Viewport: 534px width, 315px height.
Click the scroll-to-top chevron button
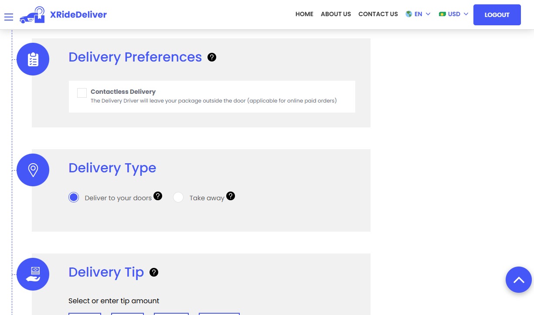click(x=518, y=280)
